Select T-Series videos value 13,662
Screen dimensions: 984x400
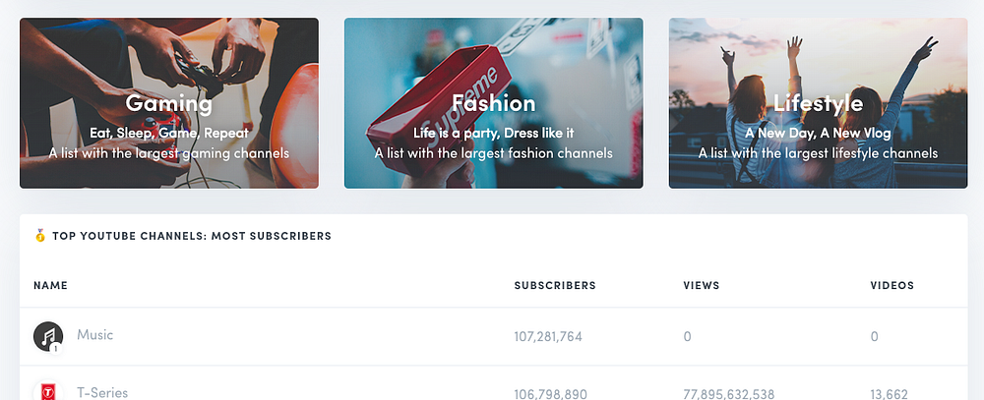click(x=888, y=394)
